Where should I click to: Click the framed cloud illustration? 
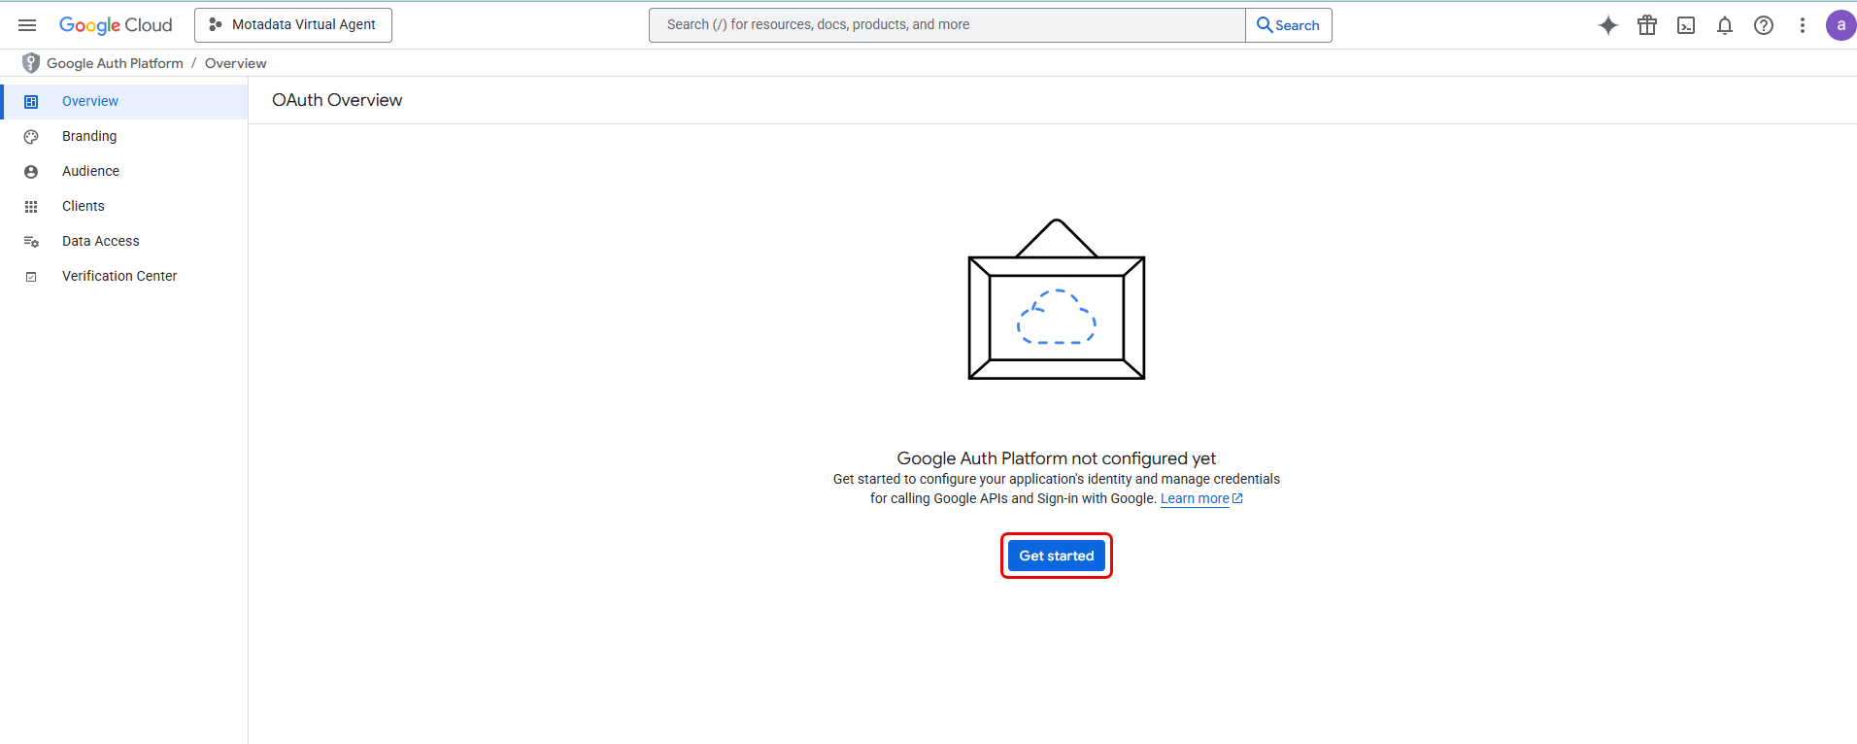[x=1057, y=299]
